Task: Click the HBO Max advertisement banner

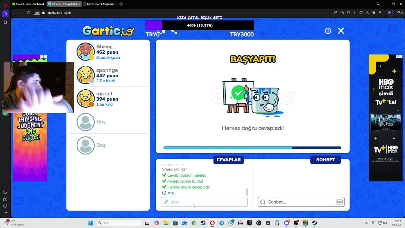Action: point(386,118)
